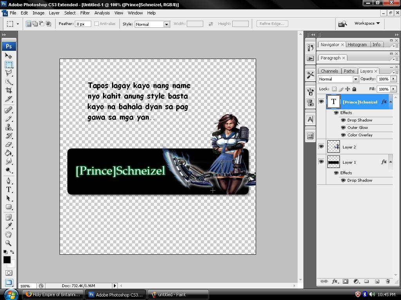Select the History Brush tool
Image resolution: width=401 pixels, height=300 pixels.
(9, 136)
